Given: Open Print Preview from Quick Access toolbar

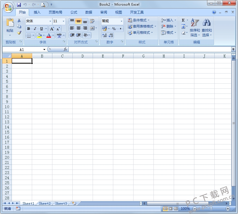Looking at the screenshot, I should click(43, 5).
